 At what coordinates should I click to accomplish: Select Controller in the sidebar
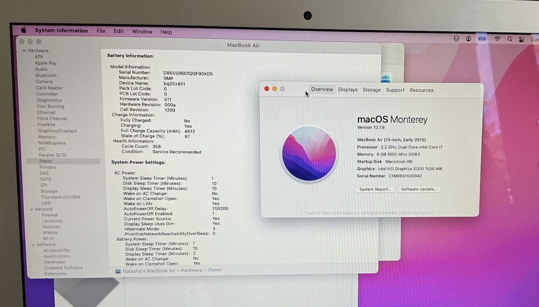47,94
